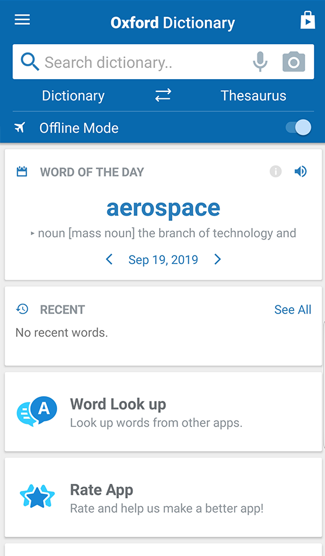The width and height of the screenshot is (325, 556).
Task: Tap the magnifying glass search icon
Action: (30, 62)
